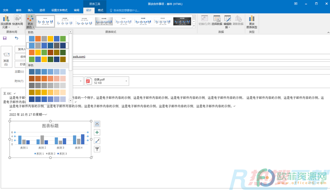Switch to 设置文本格式 tab

pos(59,10)
